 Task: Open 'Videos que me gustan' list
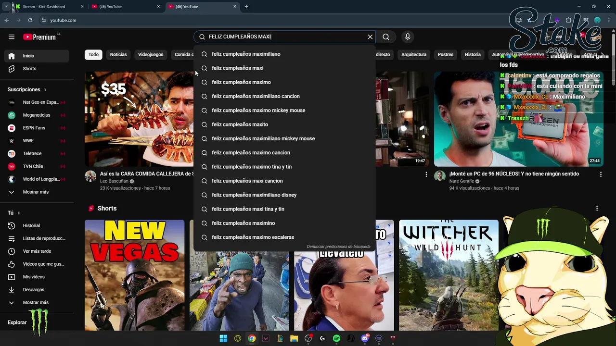coord(37,264)
